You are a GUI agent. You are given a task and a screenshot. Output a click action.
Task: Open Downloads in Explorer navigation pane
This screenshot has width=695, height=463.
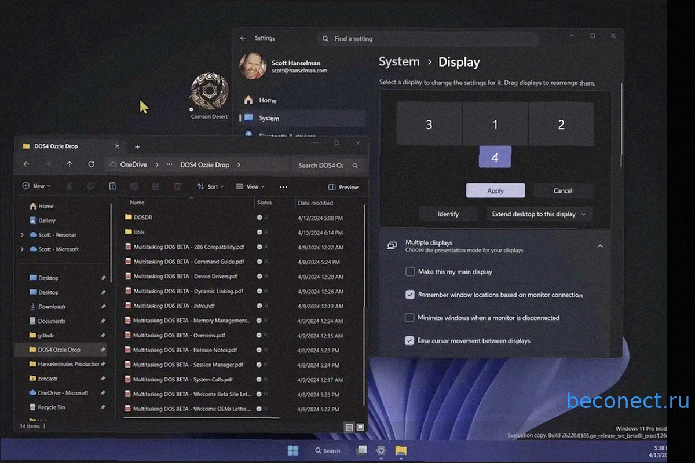pyautogui.click(x=52, y=307)
